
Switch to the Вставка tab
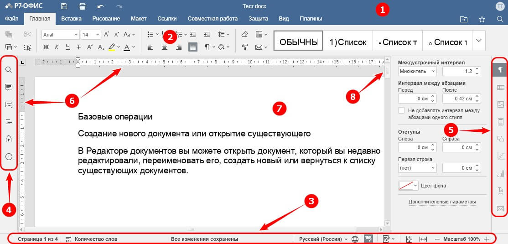coord(71,19)
